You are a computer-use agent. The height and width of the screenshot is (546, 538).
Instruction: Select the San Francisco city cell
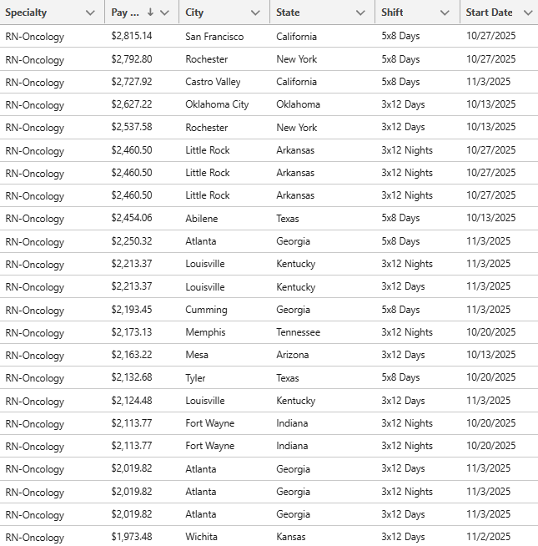tap(214, 37)
